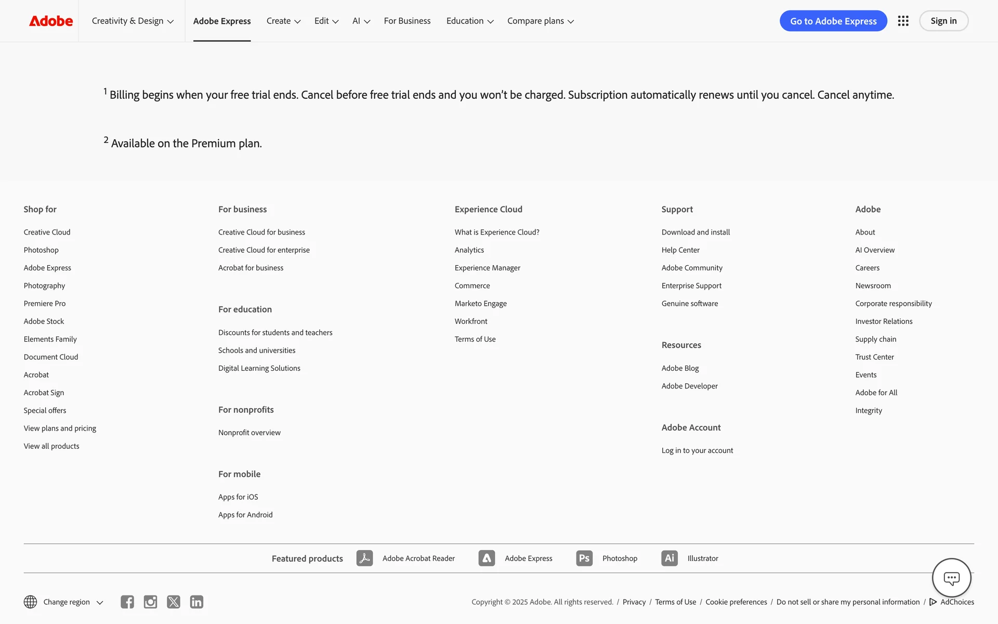
Task: Open the Compare plans dropdown
Action: click(541, 21)
